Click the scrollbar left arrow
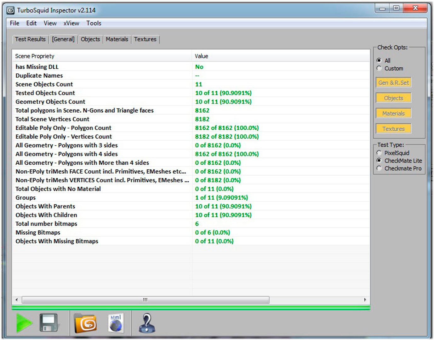Screen dimensions: 434x340 pos(17,300)
